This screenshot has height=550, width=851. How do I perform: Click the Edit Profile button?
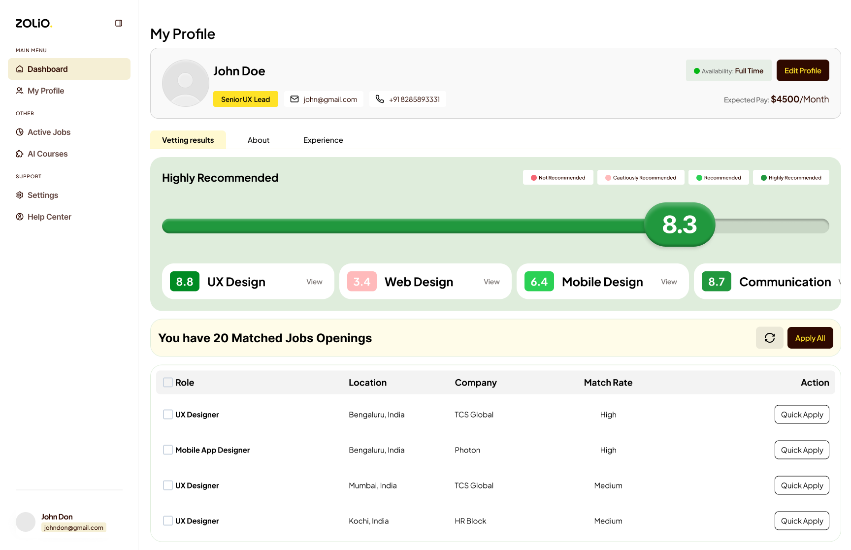(802, 70)
